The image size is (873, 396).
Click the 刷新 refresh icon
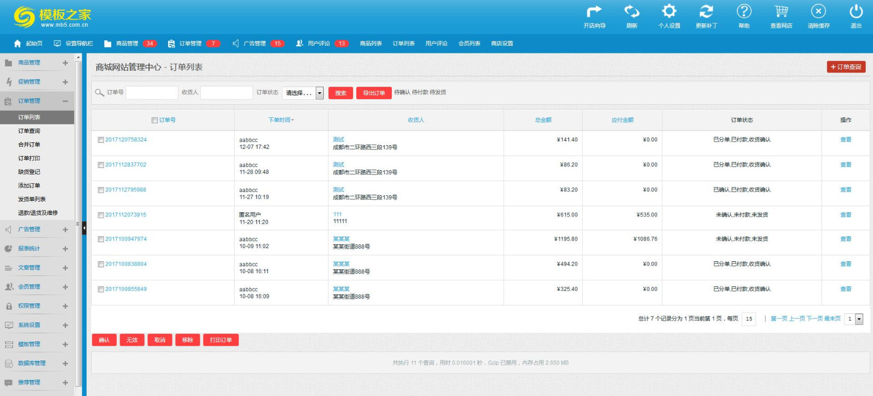(x=632, y=11)
